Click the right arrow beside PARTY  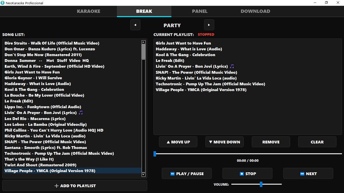209,25
